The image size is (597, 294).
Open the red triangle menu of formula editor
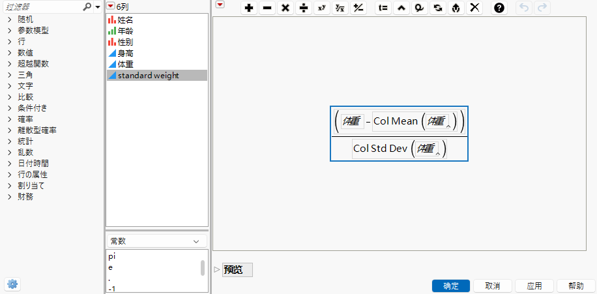(x=220, y=5)
